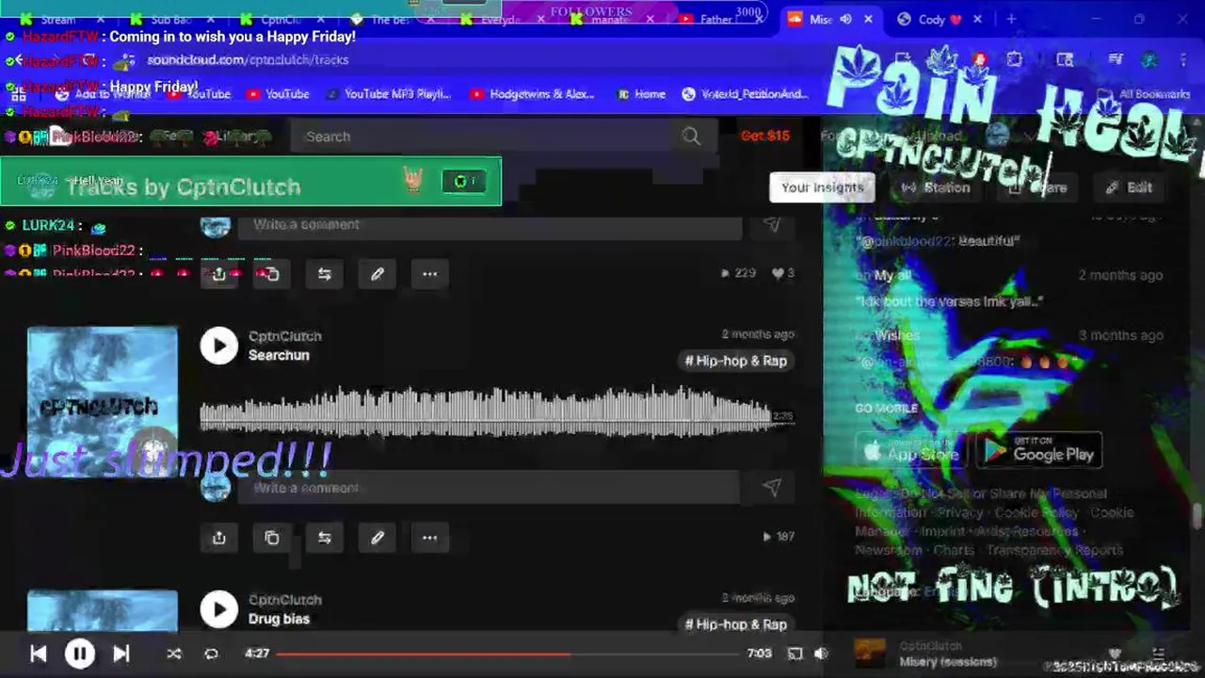Open the browser three-dot menu
Viewport: 1205px width, 678px height.
[x=1183, y=59]
